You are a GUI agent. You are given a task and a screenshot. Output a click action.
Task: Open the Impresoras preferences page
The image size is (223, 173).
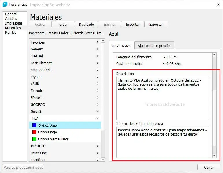[14, 23]
